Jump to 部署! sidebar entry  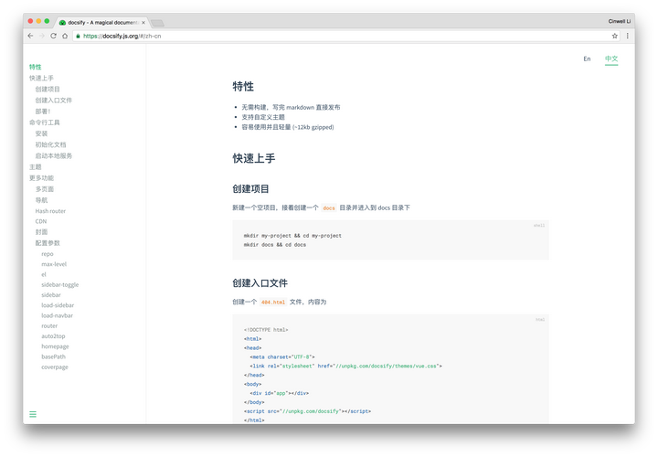click(43, 112)
